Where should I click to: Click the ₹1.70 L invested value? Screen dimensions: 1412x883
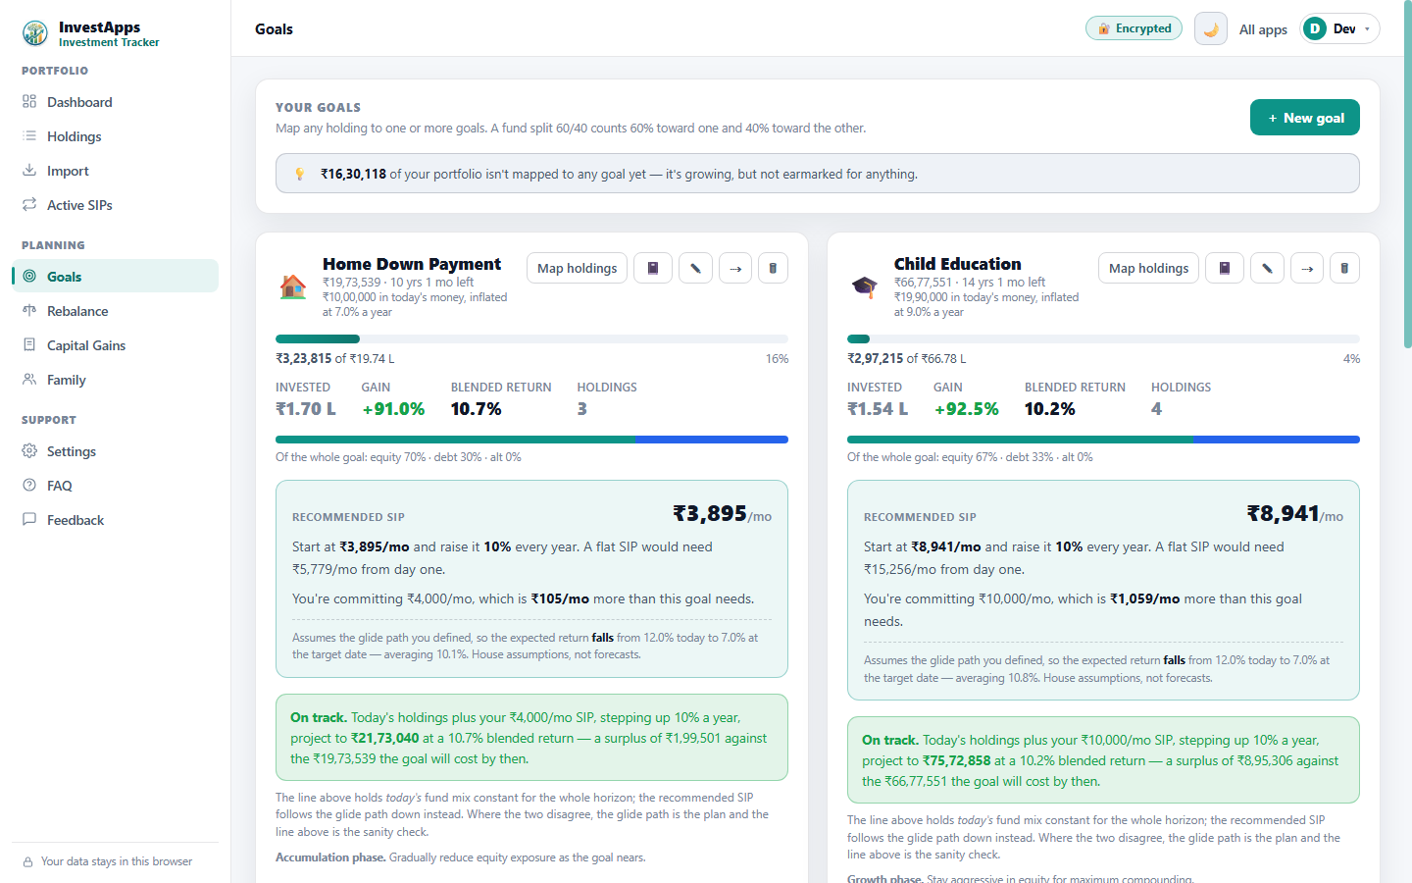click(x=306, y=409)
